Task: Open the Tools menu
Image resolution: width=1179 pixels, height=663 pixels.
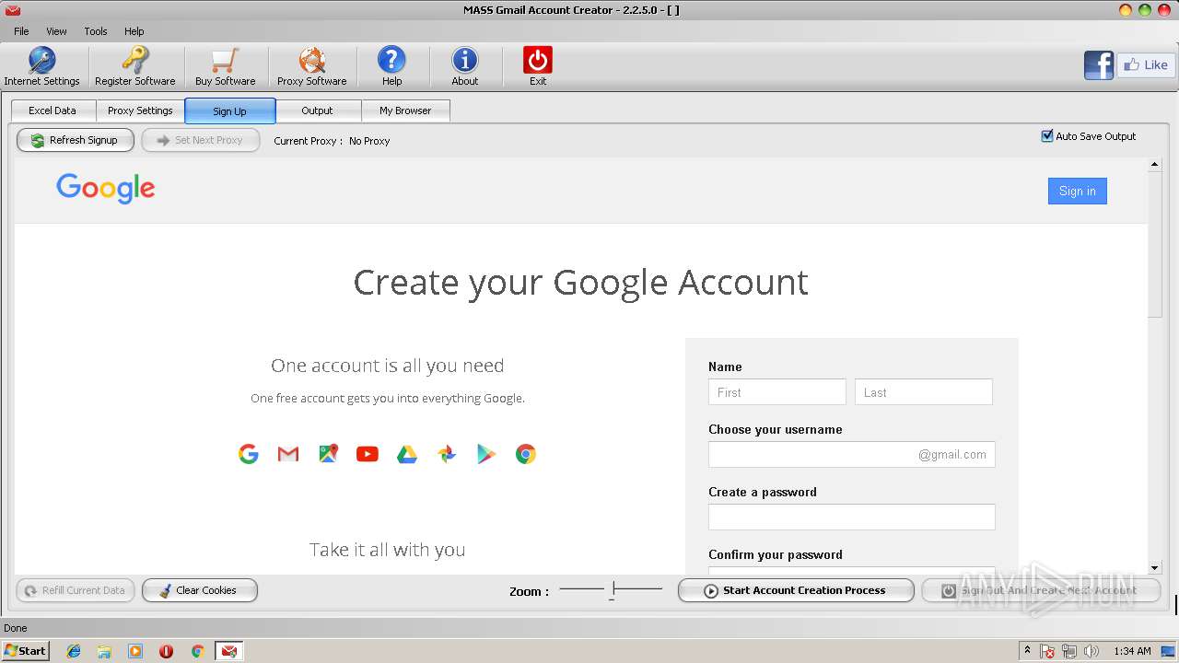Action: 96,31
